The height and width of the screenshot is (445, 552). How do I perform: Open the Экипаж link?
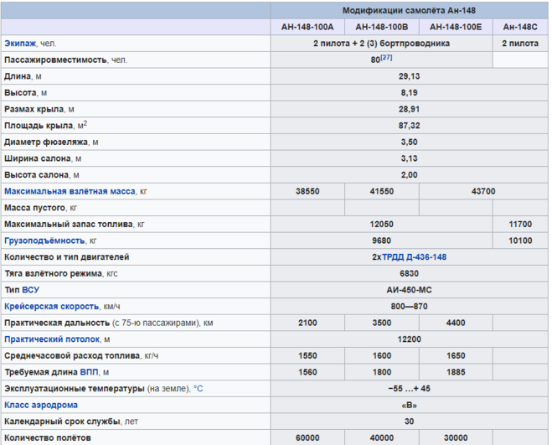click(20, 44)
